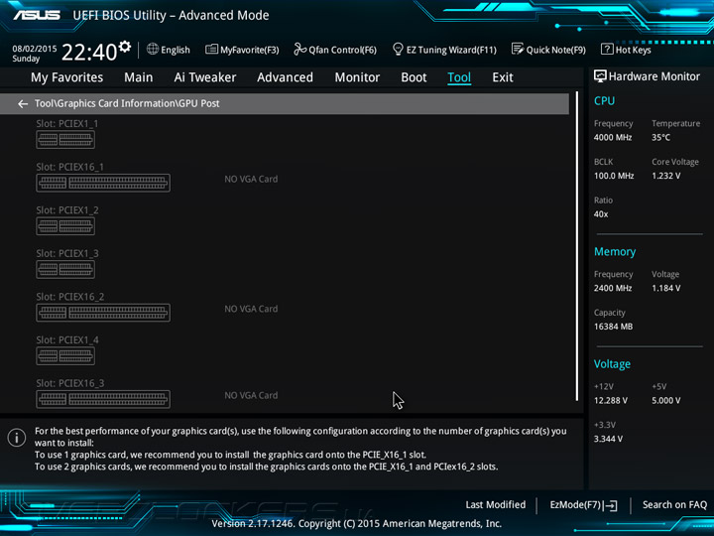Click the PCIEX16_2 slot graphic

pos(103,313)
